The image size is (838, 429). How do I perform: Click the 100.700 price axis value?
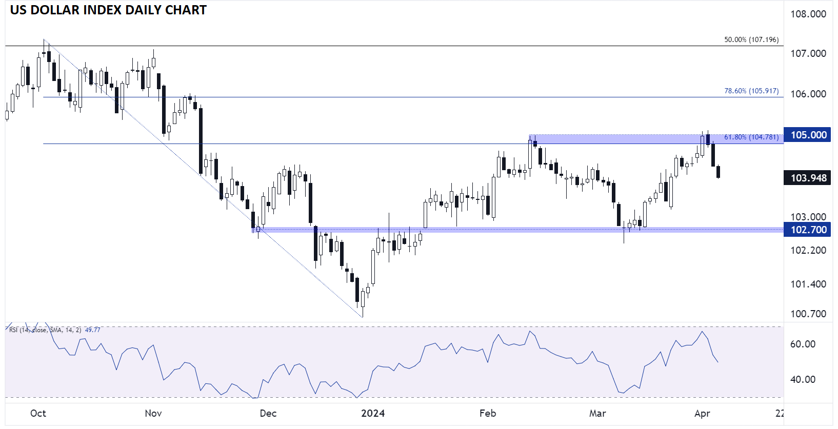808,314
